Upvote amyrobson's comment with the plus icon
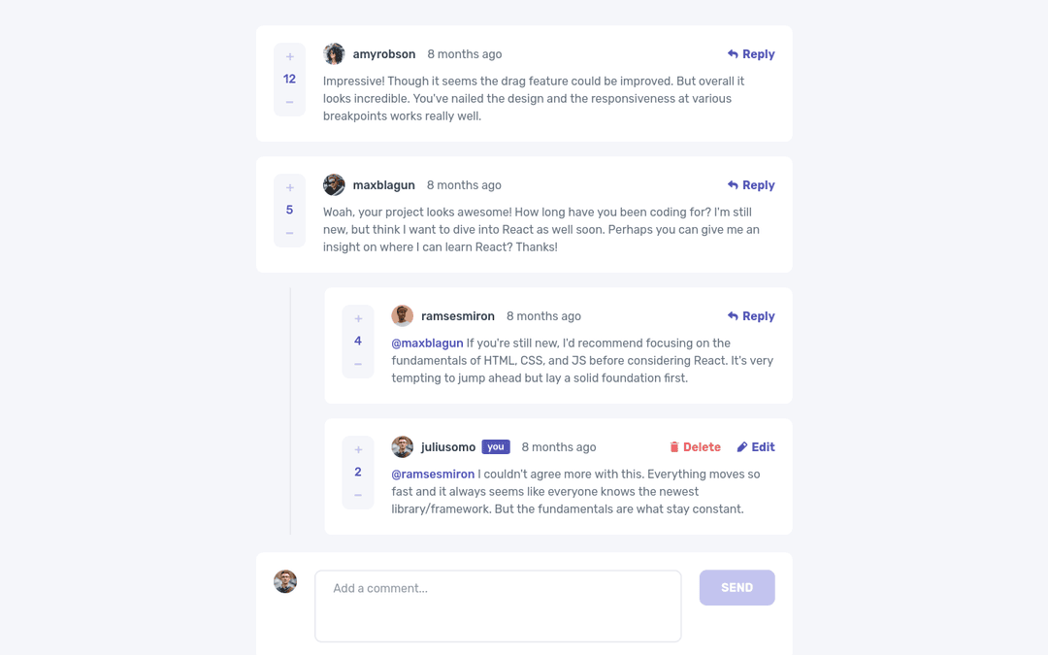The width and height of the screenshot is (1048, 655). tap(289, 55)
